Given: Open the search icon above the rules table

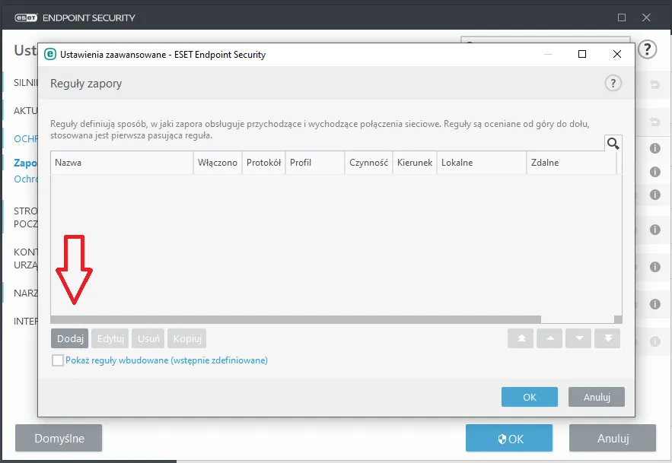Looking at the screenshot, I should pos(613,144).
